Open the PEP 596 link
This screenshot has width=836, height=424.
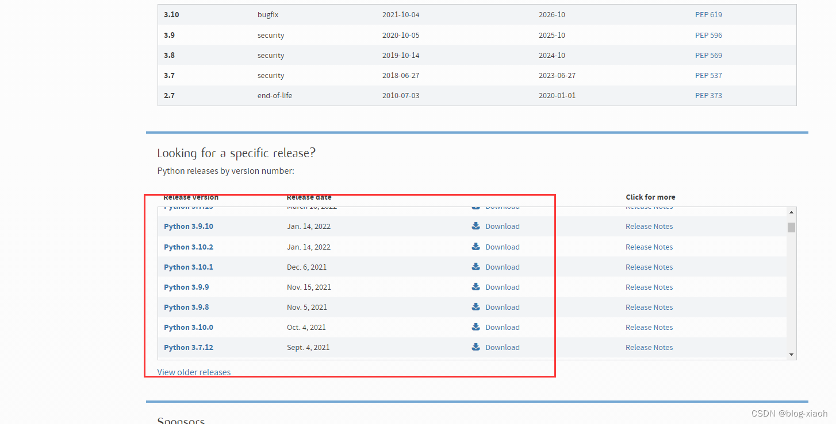(708, 36)
